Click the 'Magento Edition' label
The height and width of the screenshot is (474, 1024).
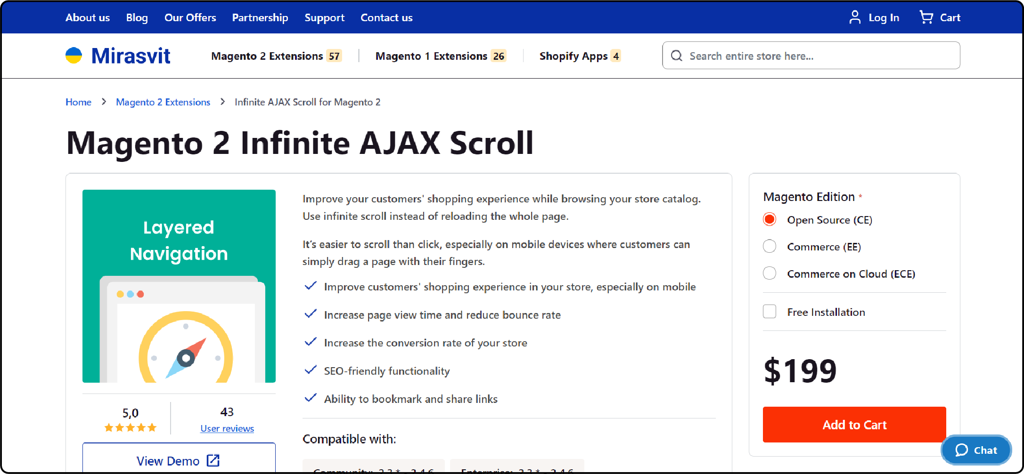coord(809,197)
